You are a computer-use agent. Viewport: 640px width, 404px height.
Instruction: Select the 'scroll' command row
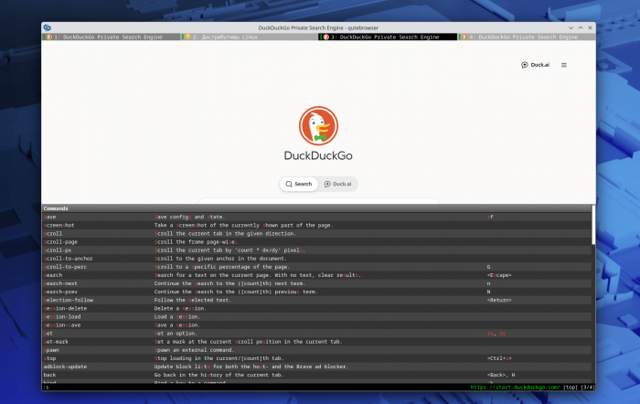(x=317, y=234)
